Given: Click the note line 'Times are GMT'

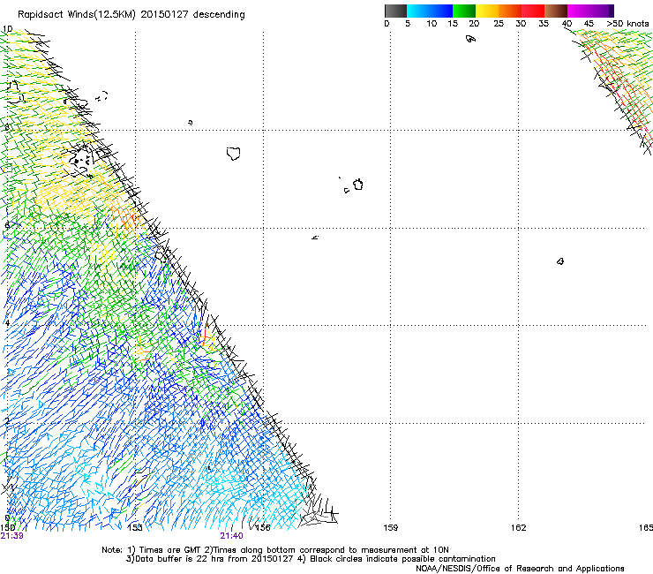Looking at the screenshot, I should click(x=169, y=550).
